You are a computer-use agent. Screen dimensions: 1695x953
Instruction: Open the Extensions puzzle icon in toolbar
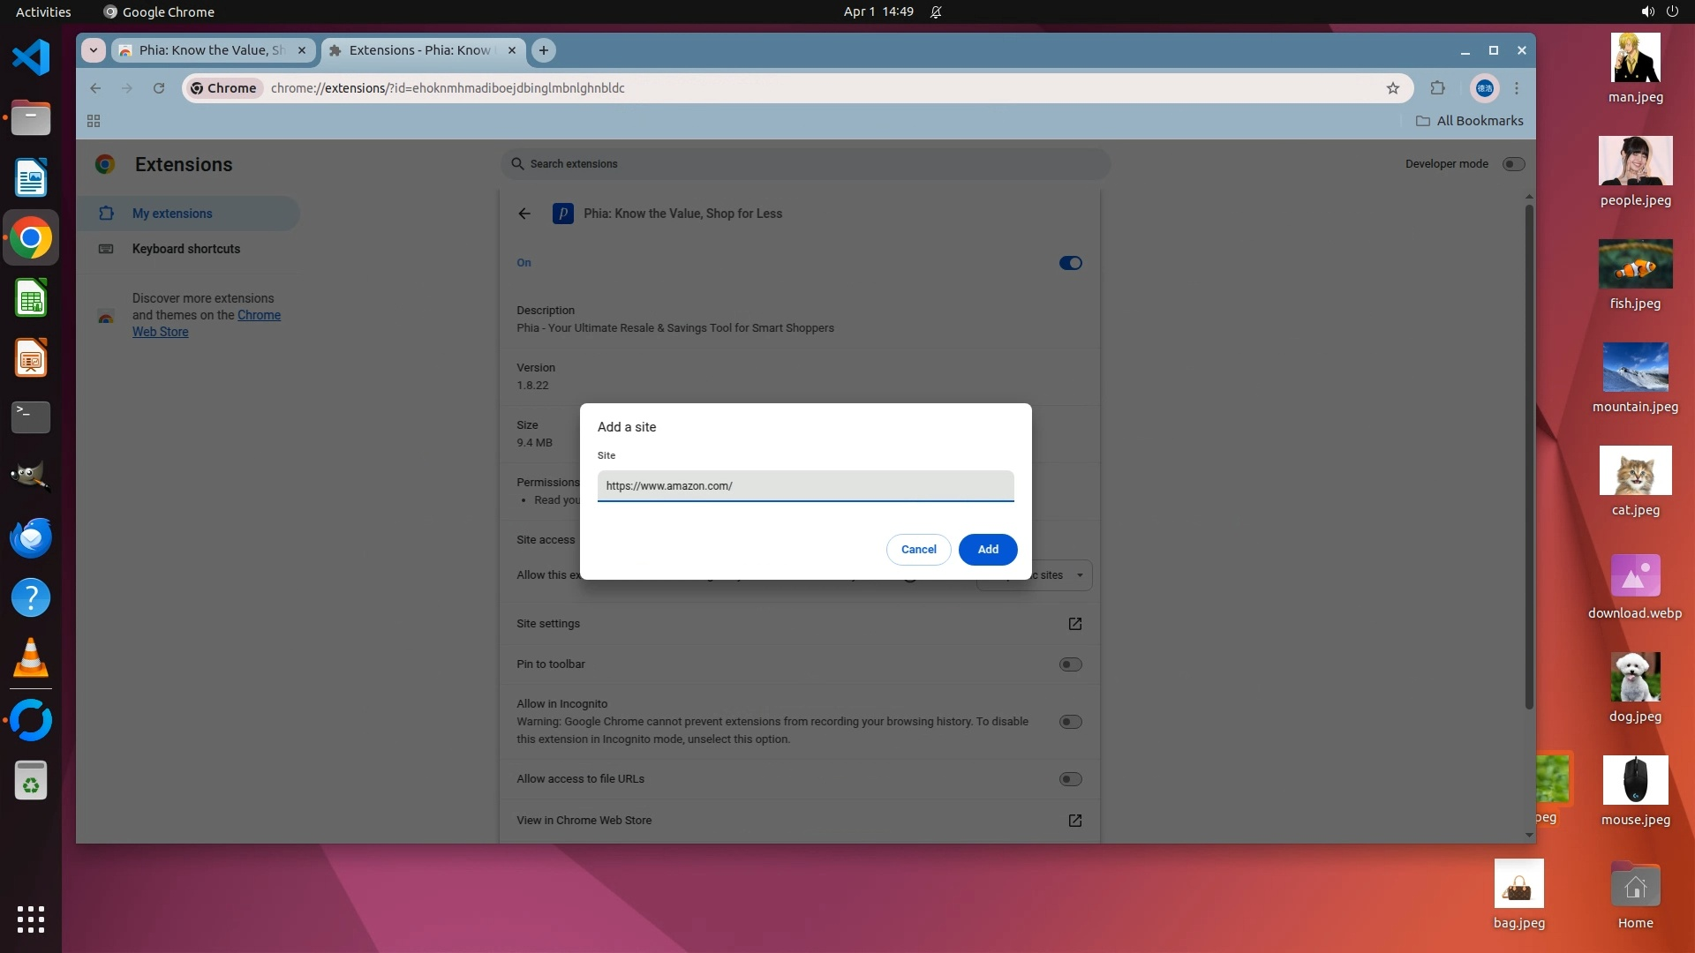click(1437, 88)
